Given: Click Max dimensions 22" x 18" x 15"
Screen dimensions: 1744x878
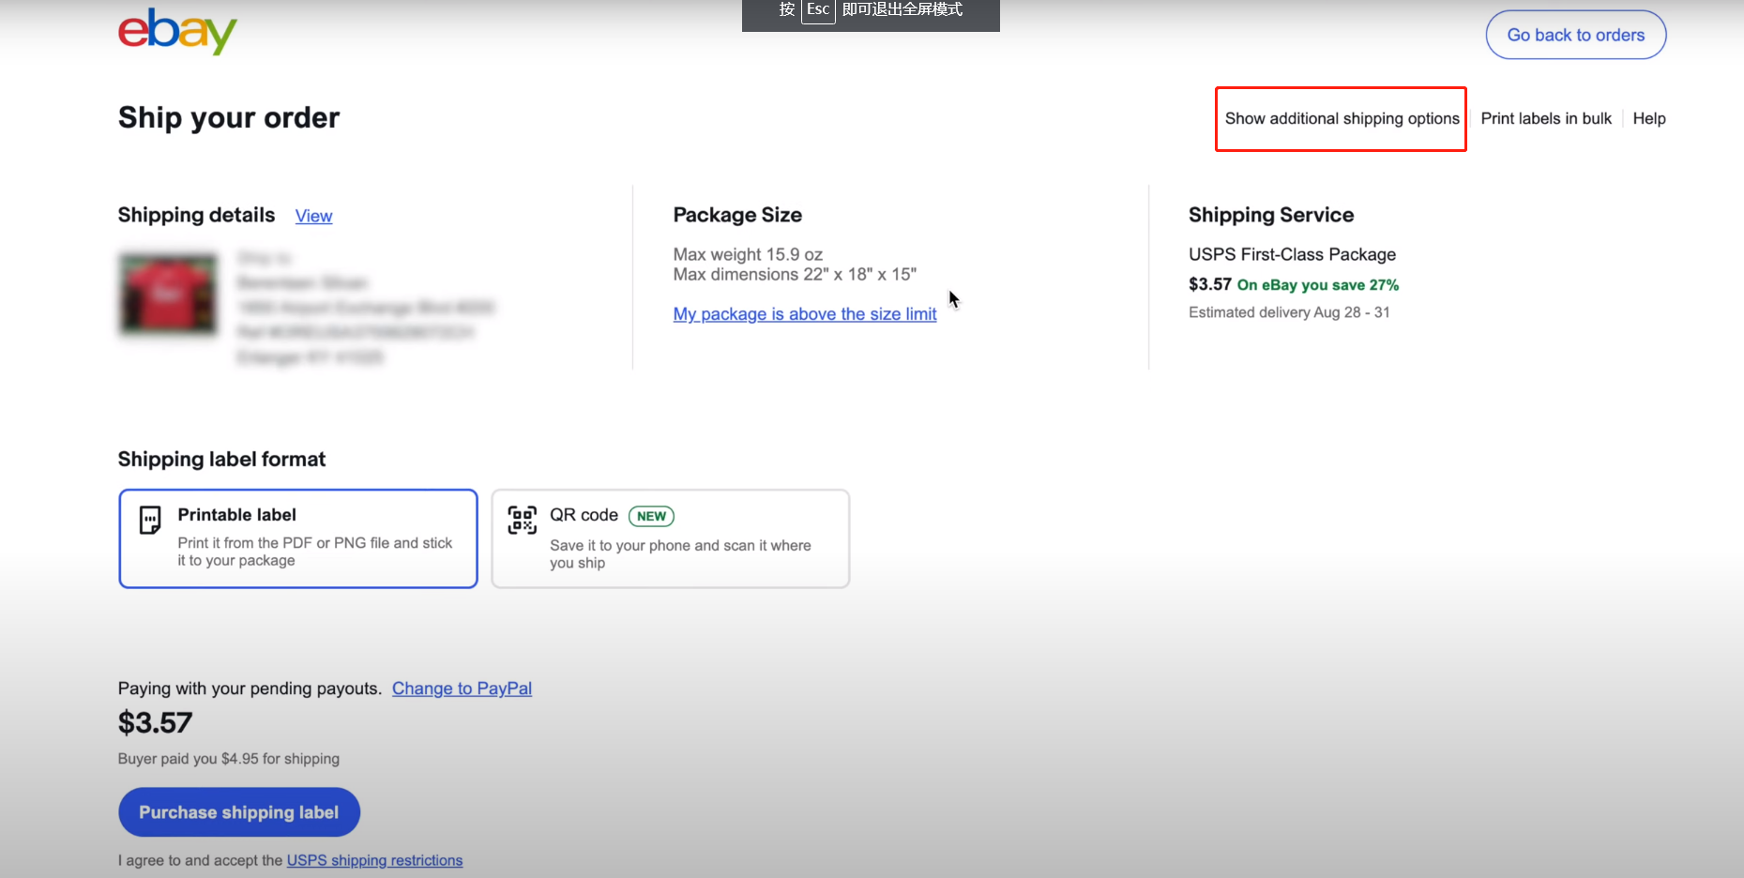Looking at the screenshot, I should (x=795, y=274).
